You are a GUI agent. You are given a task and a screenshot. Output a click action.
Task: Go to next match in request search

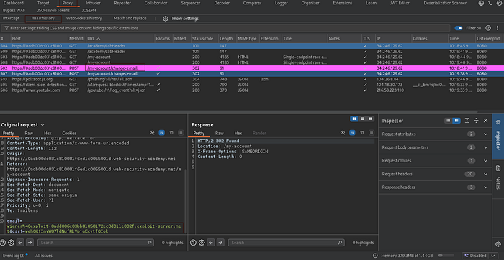30,243
